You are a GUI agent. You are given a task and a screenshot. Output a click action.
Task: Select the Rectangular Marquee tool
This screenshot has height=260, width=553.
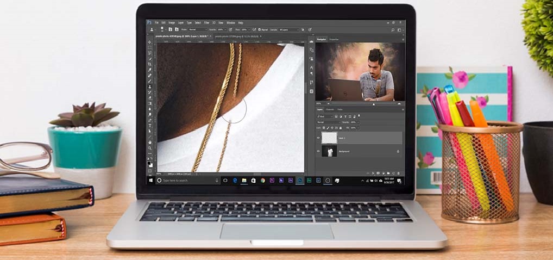pos(150,47)
